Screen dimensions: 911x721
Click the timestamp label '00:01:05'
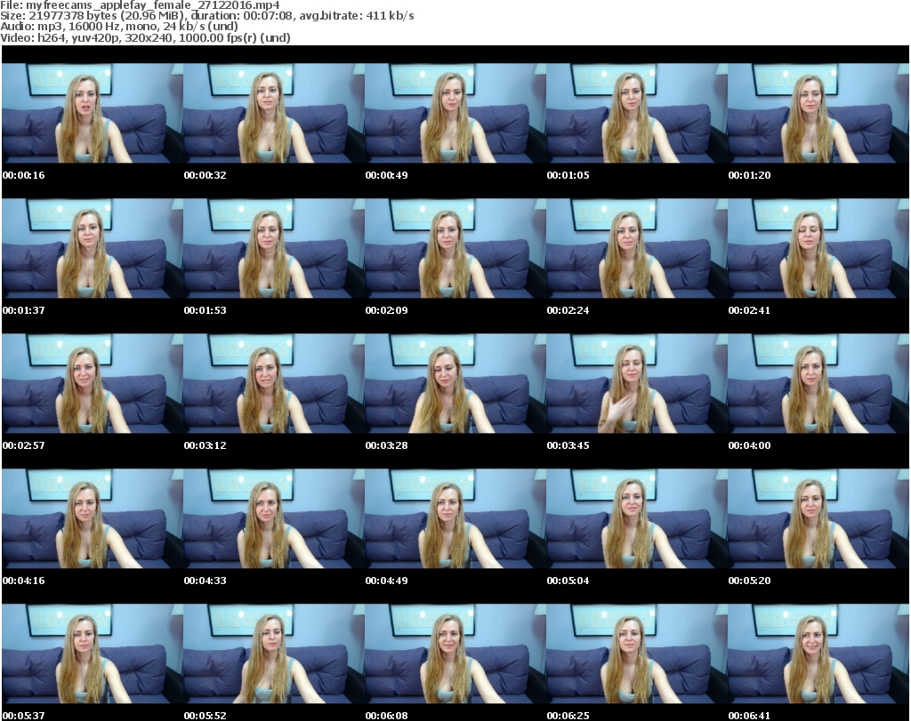pyautogui.click(x=568, y=175)
